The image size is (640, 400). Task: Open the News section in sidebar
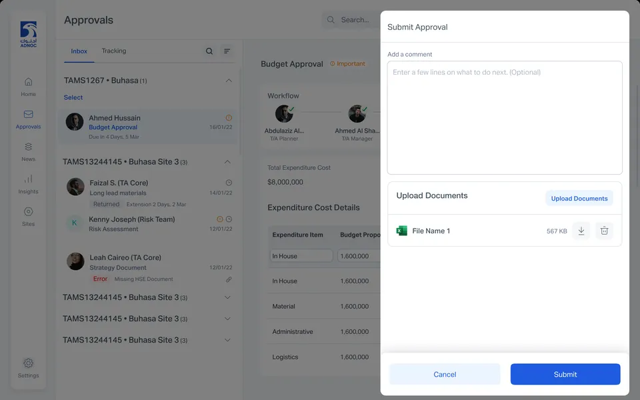28,152
